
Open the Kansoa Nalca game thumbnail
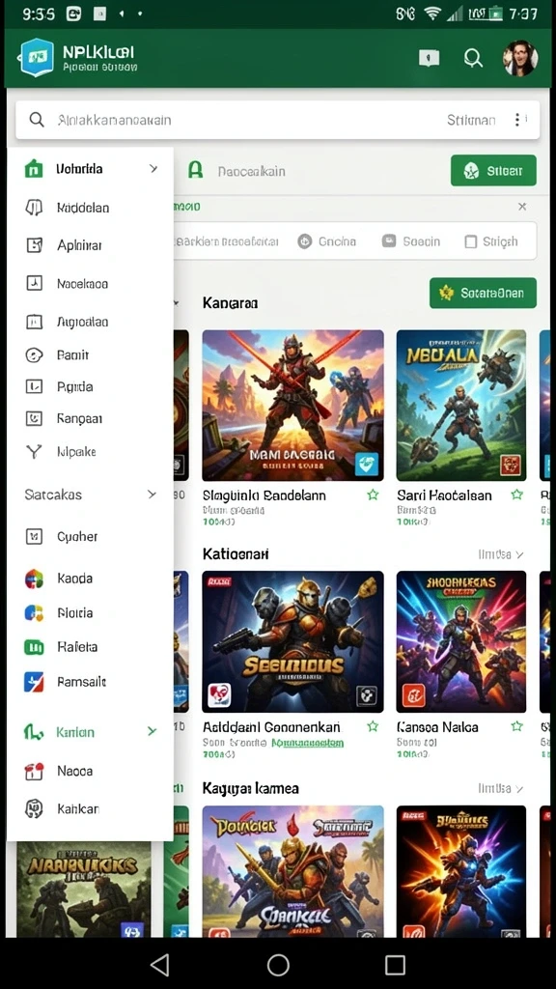pyautogui.click(x=461, y=641)
